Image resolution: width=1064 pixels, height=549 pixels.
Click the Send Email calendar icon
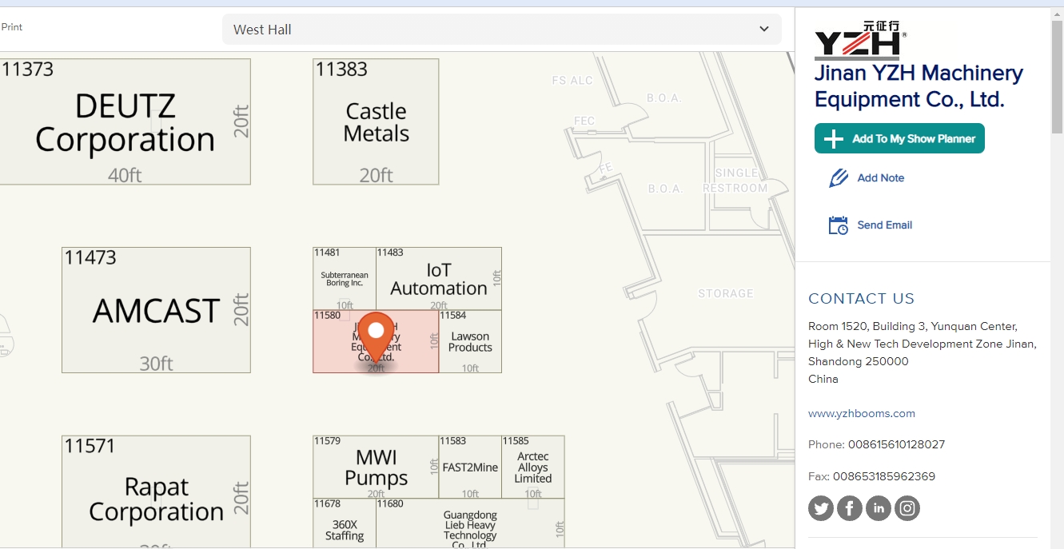pyautogui.click(x=838, y=225)
